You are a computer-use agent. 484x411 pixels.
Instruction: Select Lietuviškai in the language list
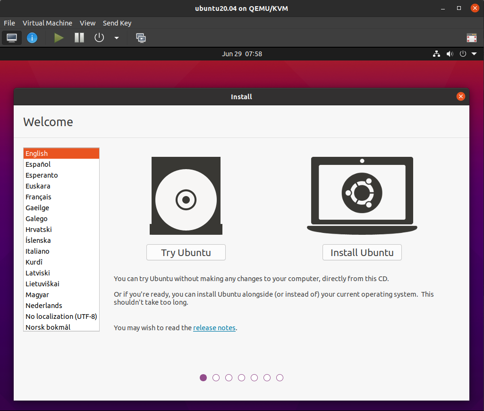61,284
